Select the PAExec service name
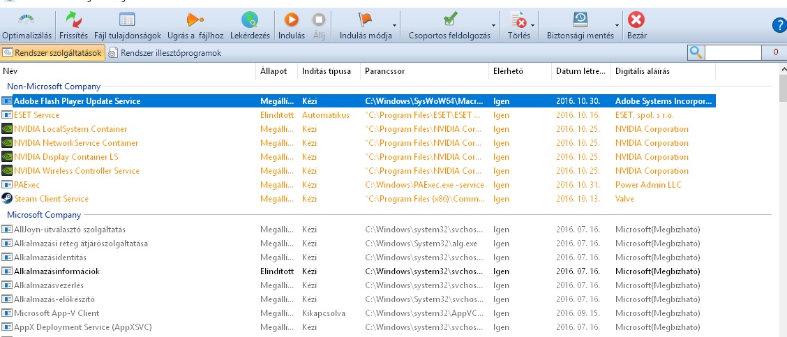The width and height of the screenshot is (787, 337). [x=27, y=185]
